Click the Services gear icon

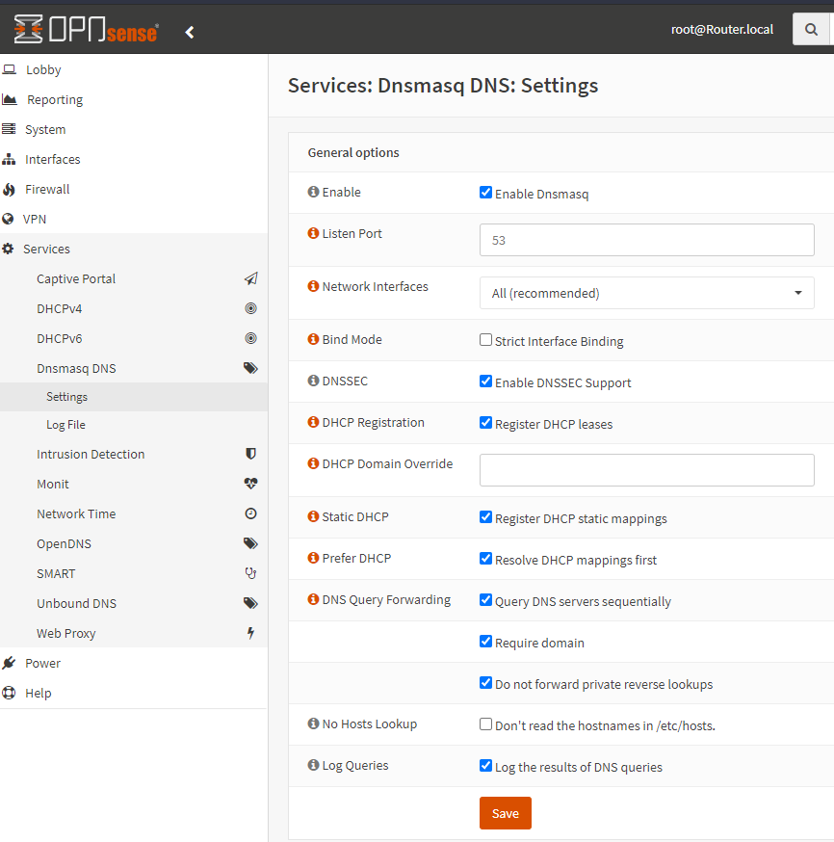click(8, 249)
